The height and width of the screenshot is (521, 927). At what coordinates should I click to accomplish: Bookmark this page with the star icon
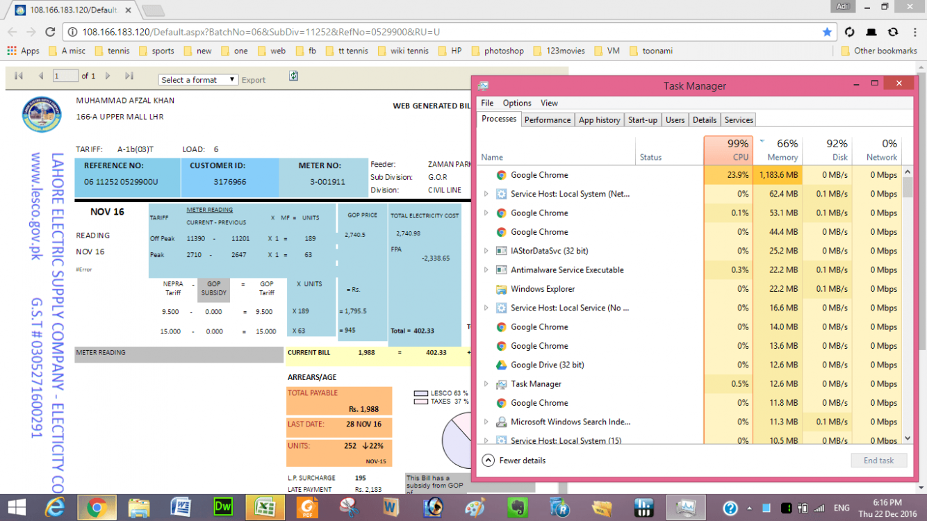click(x=827, y=32)
